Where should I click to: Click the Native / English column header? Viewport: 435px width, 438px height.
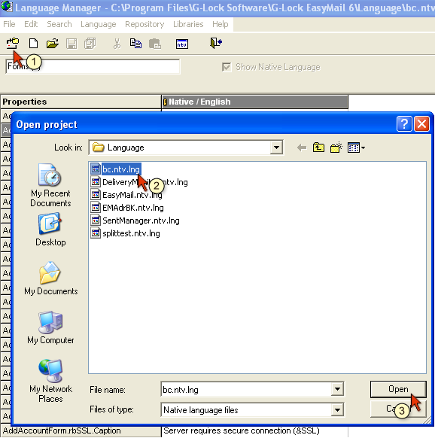tap(255, 102)
